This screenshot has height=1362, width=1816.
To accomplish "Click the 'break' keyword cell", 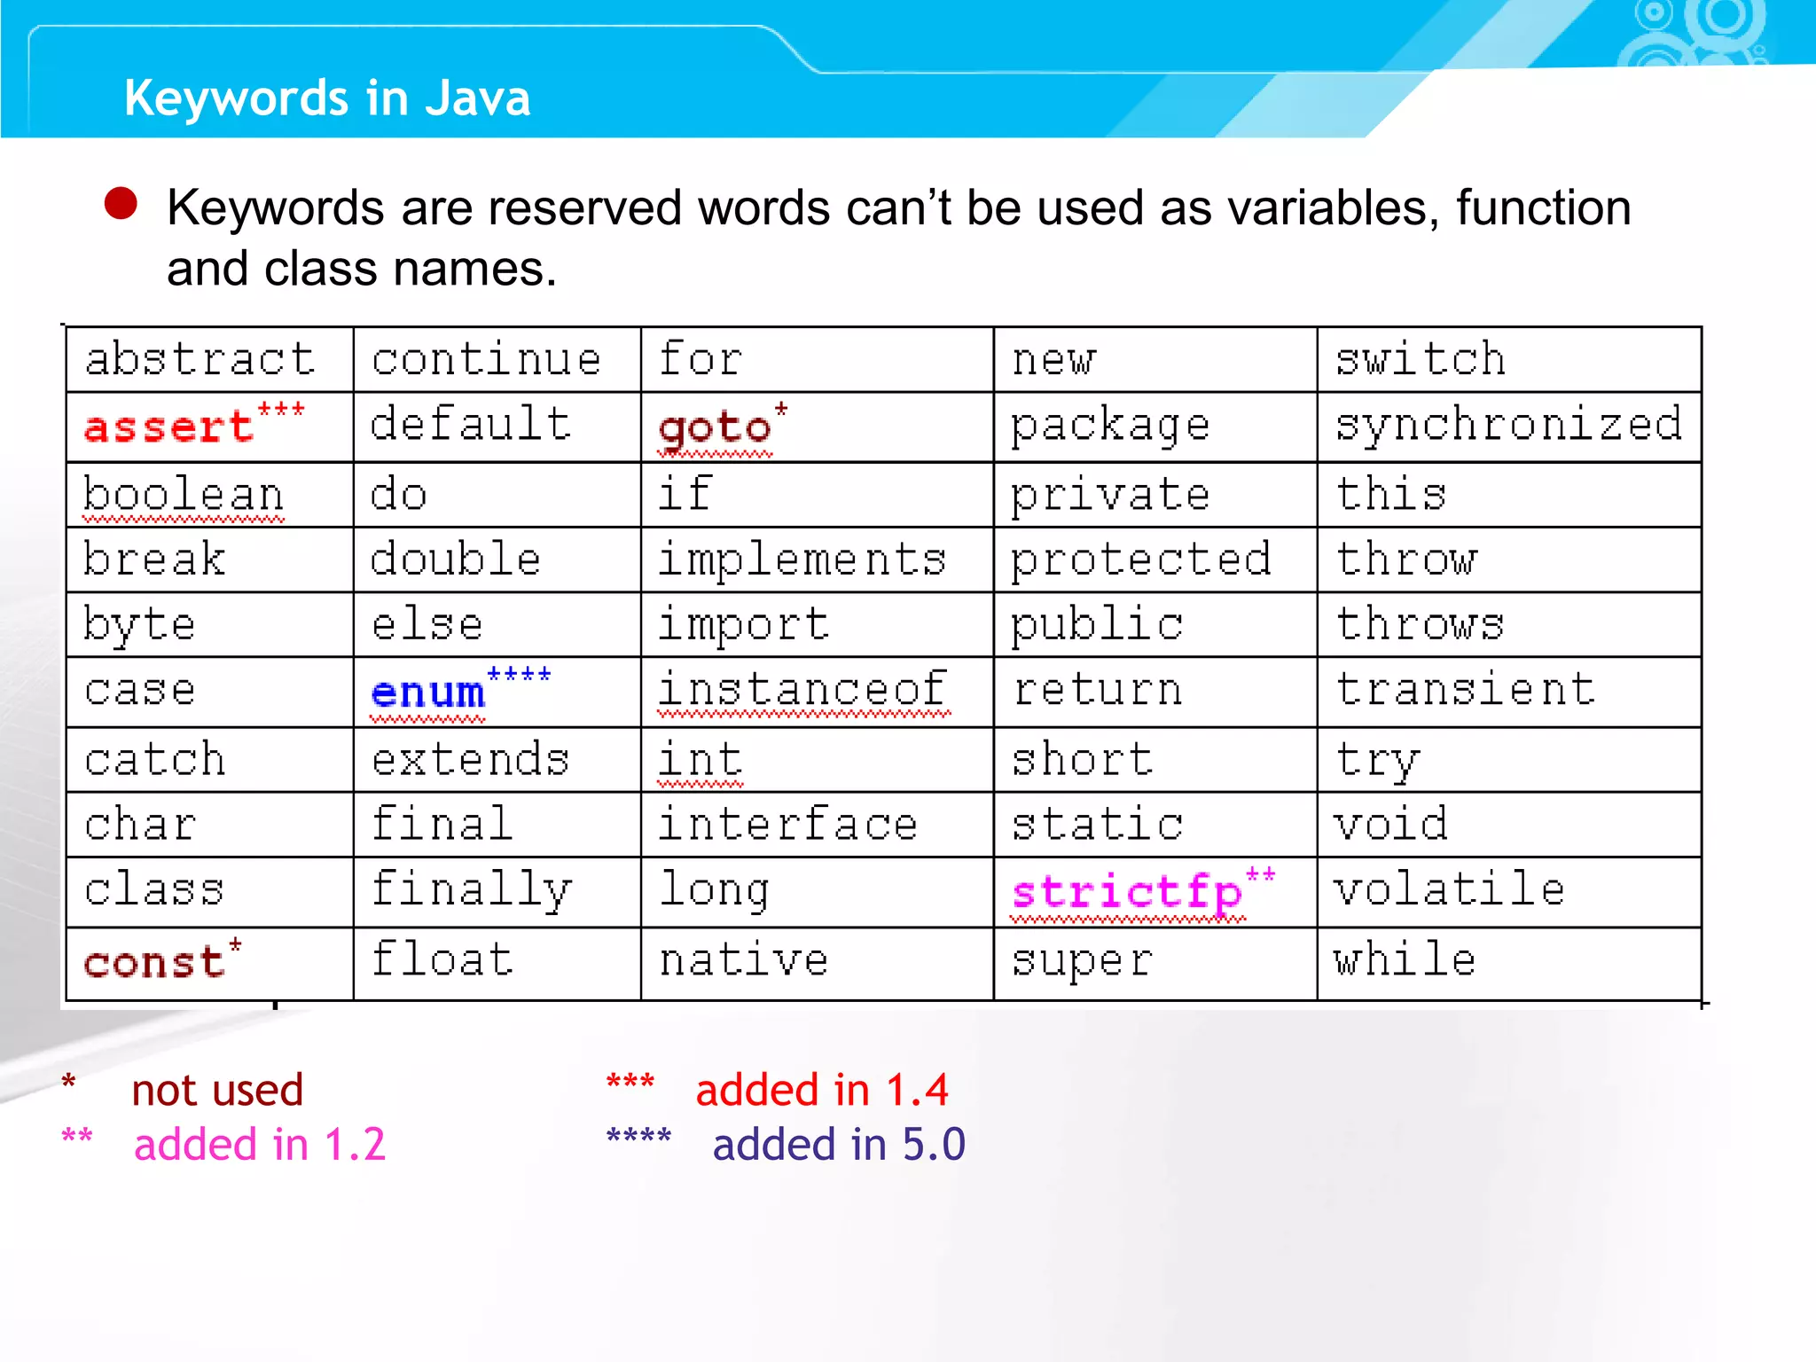I will [x=210, y=560].
